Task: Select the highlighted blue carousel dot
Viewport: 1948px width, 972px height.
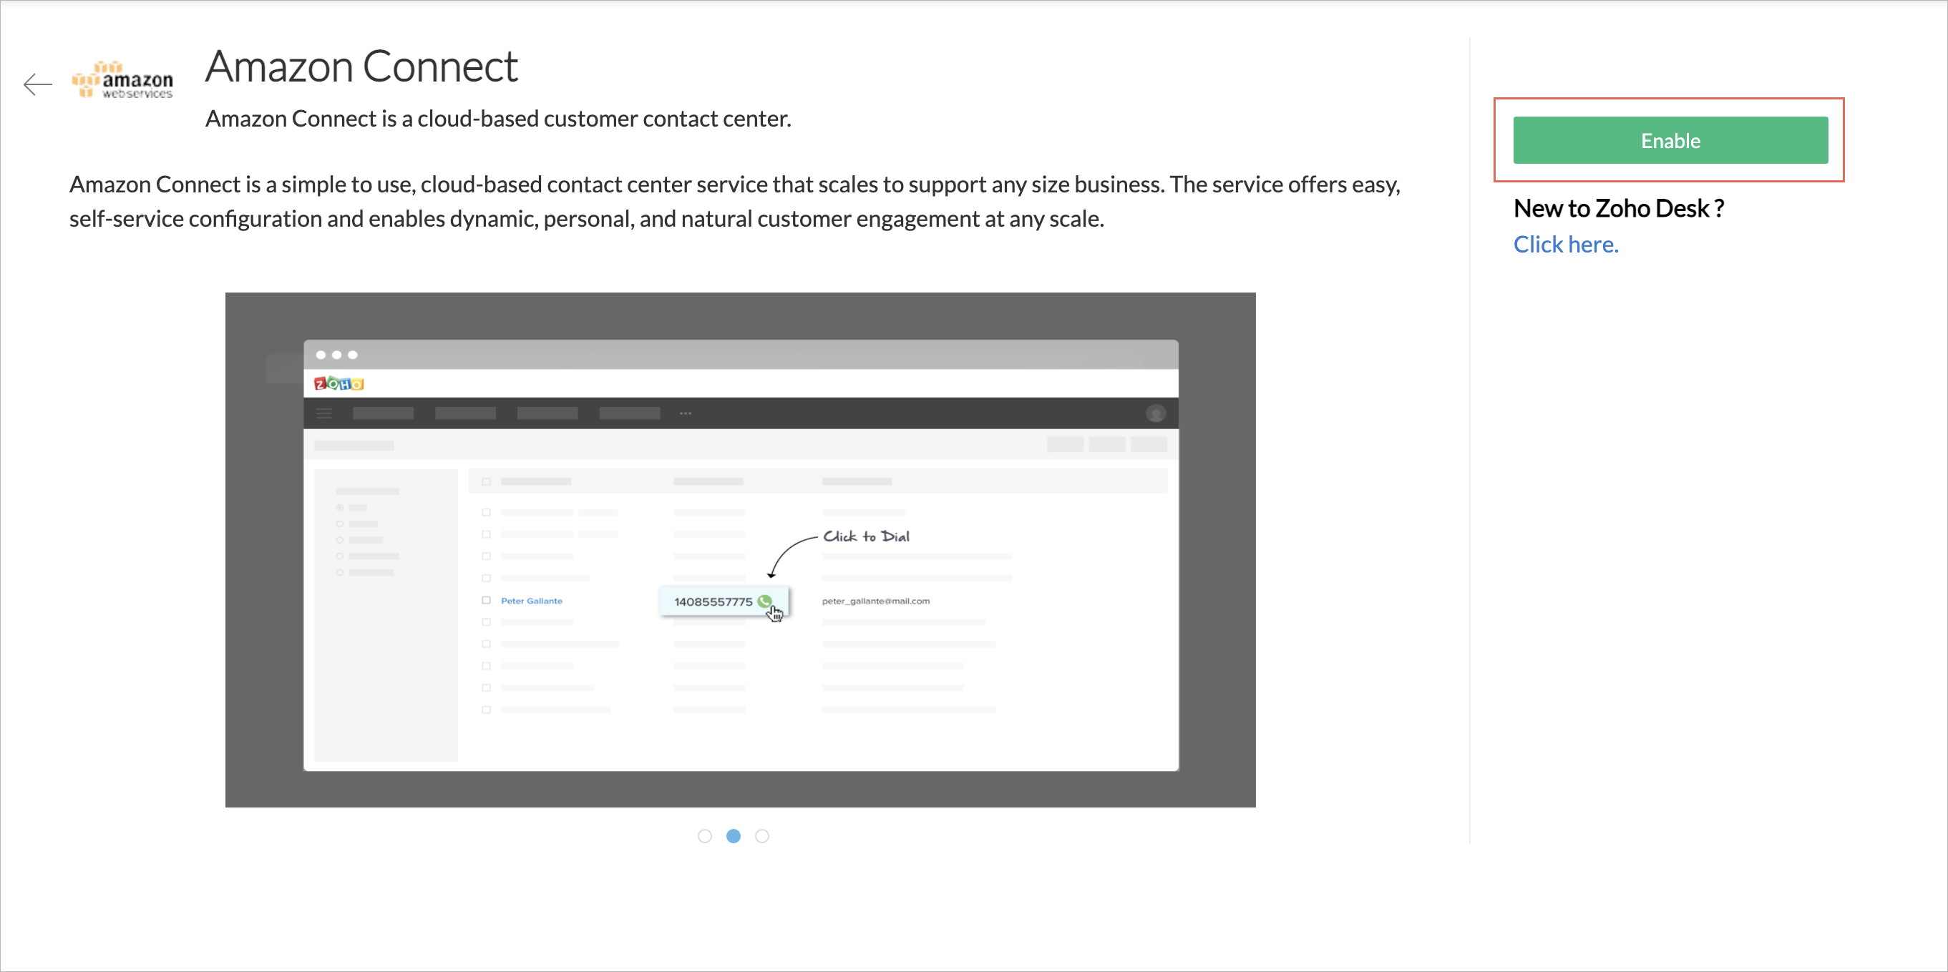Action: (x=733, y=836)
